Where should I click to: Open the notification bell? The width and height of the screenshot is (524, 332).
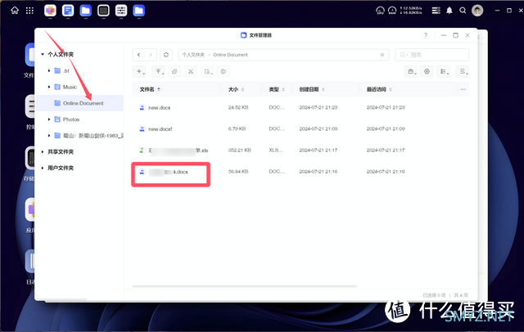[449, 11]
